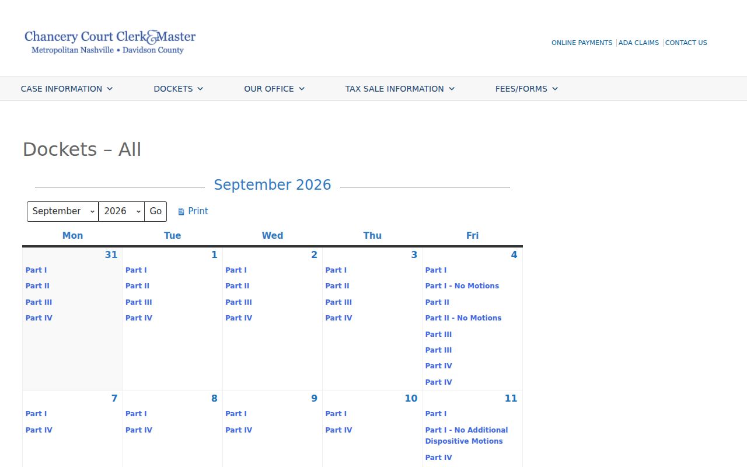Image resolution: width=747 pixels, height=467 pixels.
Task: Open day 9 date number link
Action: tap(314, 398)
